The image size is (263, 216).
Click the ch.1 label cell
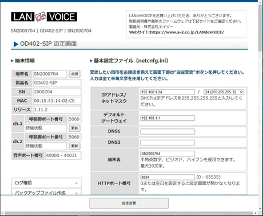[18, 124]
